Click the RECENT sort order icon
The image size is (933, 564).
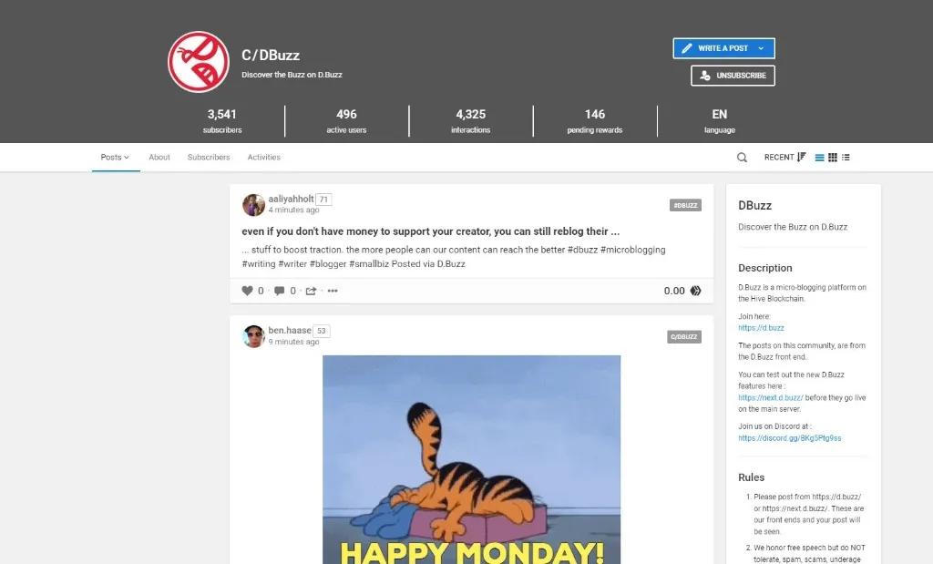tap(802, 157)
